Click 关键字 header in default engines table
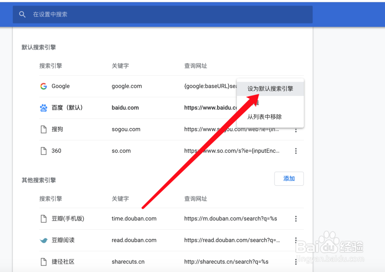Image resolution: width=385 pixels, height=272 pixels. 120,66
